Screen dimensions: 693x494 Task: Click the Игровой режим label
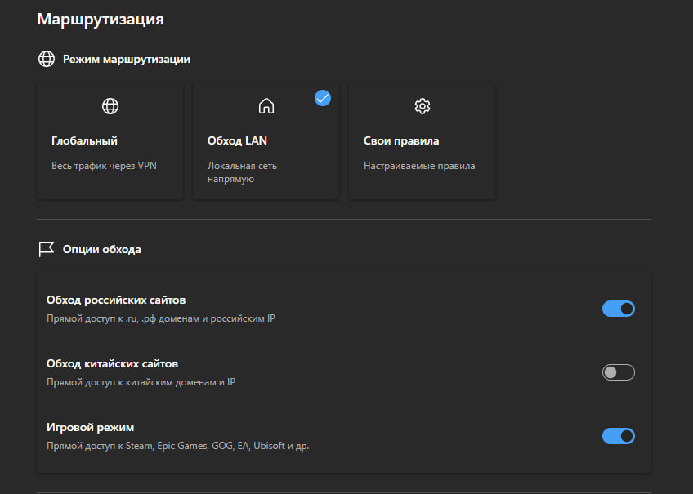90,427
